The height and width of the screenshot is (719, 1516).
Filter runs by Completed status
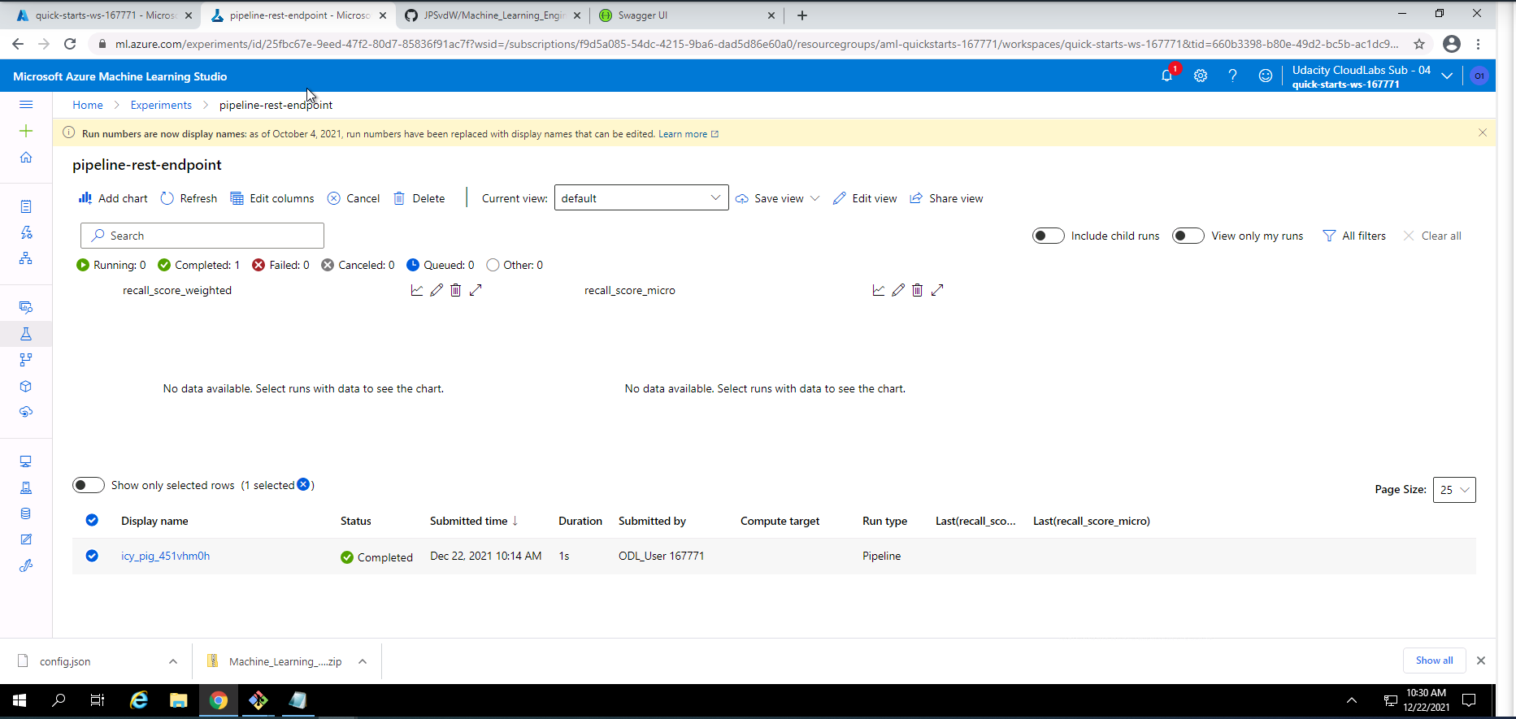click(x=198, y=265)
